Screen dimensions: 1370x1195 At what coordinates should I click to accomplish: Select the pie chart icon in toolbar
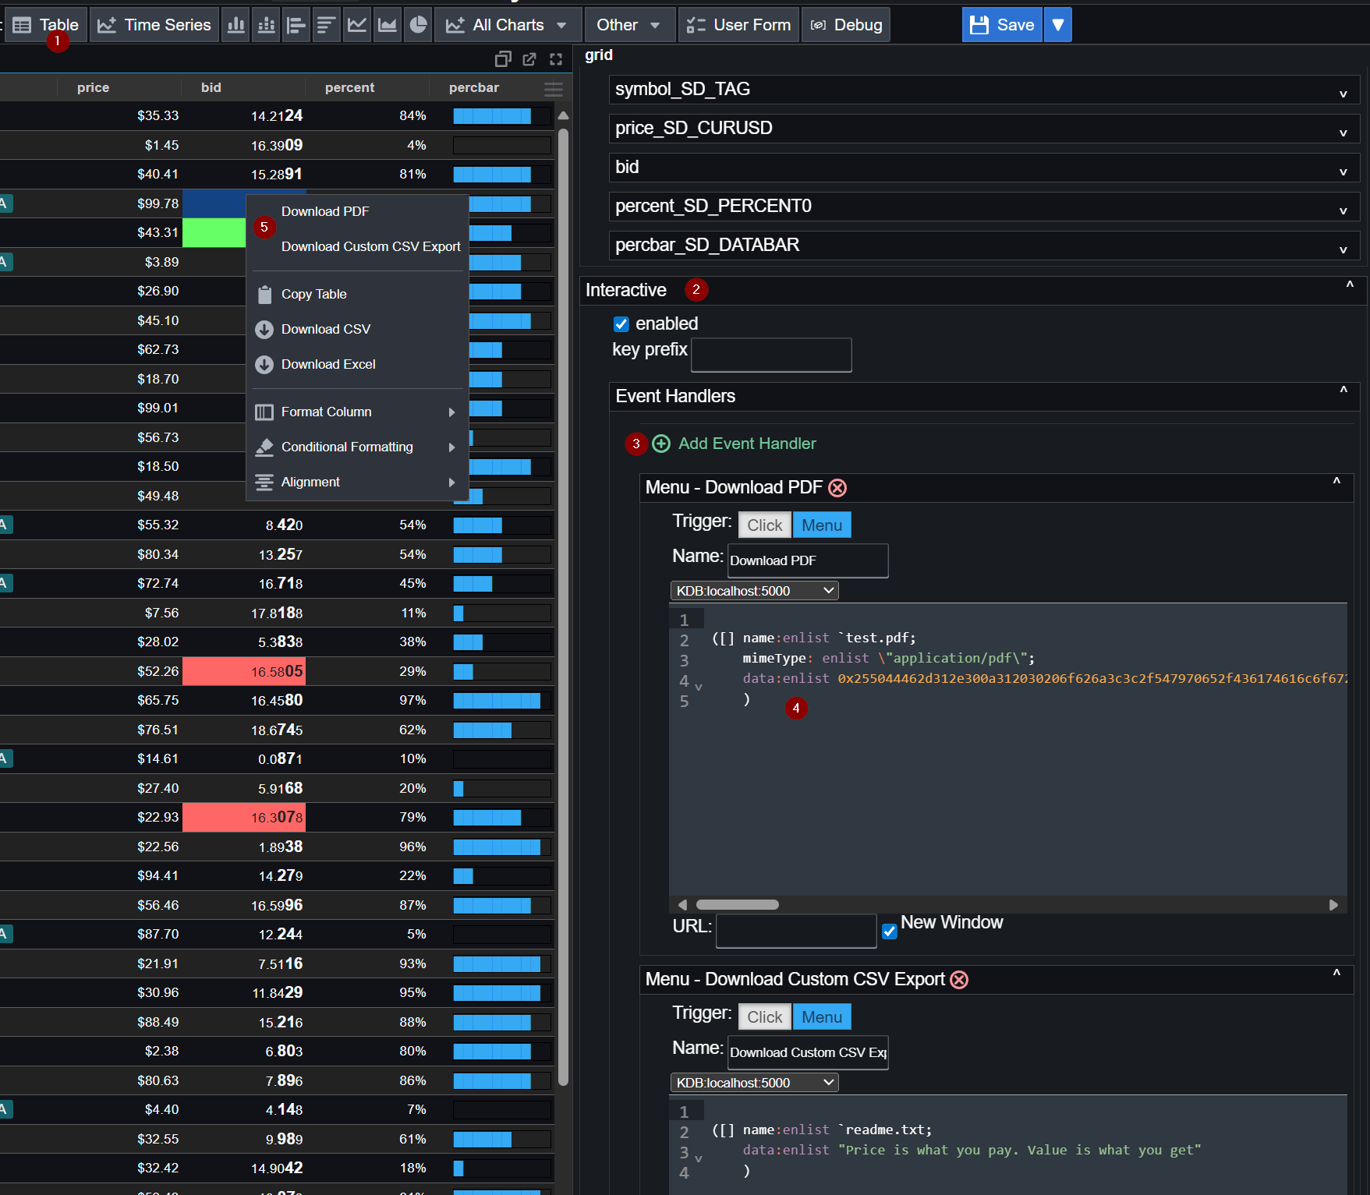point(418,25)
